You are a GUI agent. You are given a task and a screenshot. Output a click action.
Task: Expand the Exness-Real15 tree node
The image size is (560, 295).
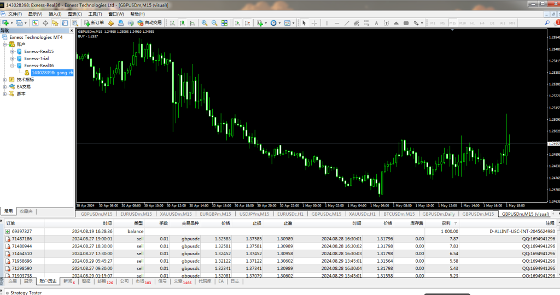[x=12, y=51]
